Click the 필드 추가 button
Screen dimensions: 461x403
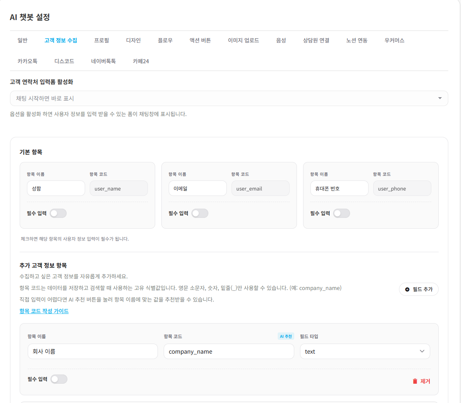[419, 289]
